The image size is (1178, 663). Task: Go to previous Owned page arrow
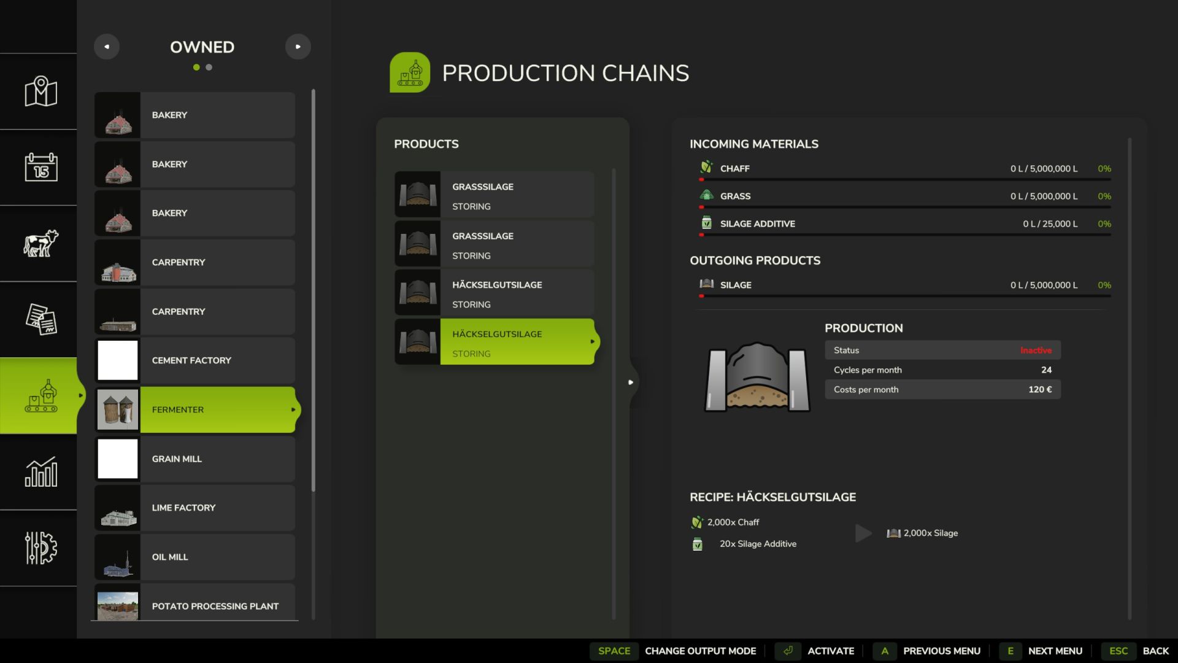pyautogui.click(x=107, y=47)
